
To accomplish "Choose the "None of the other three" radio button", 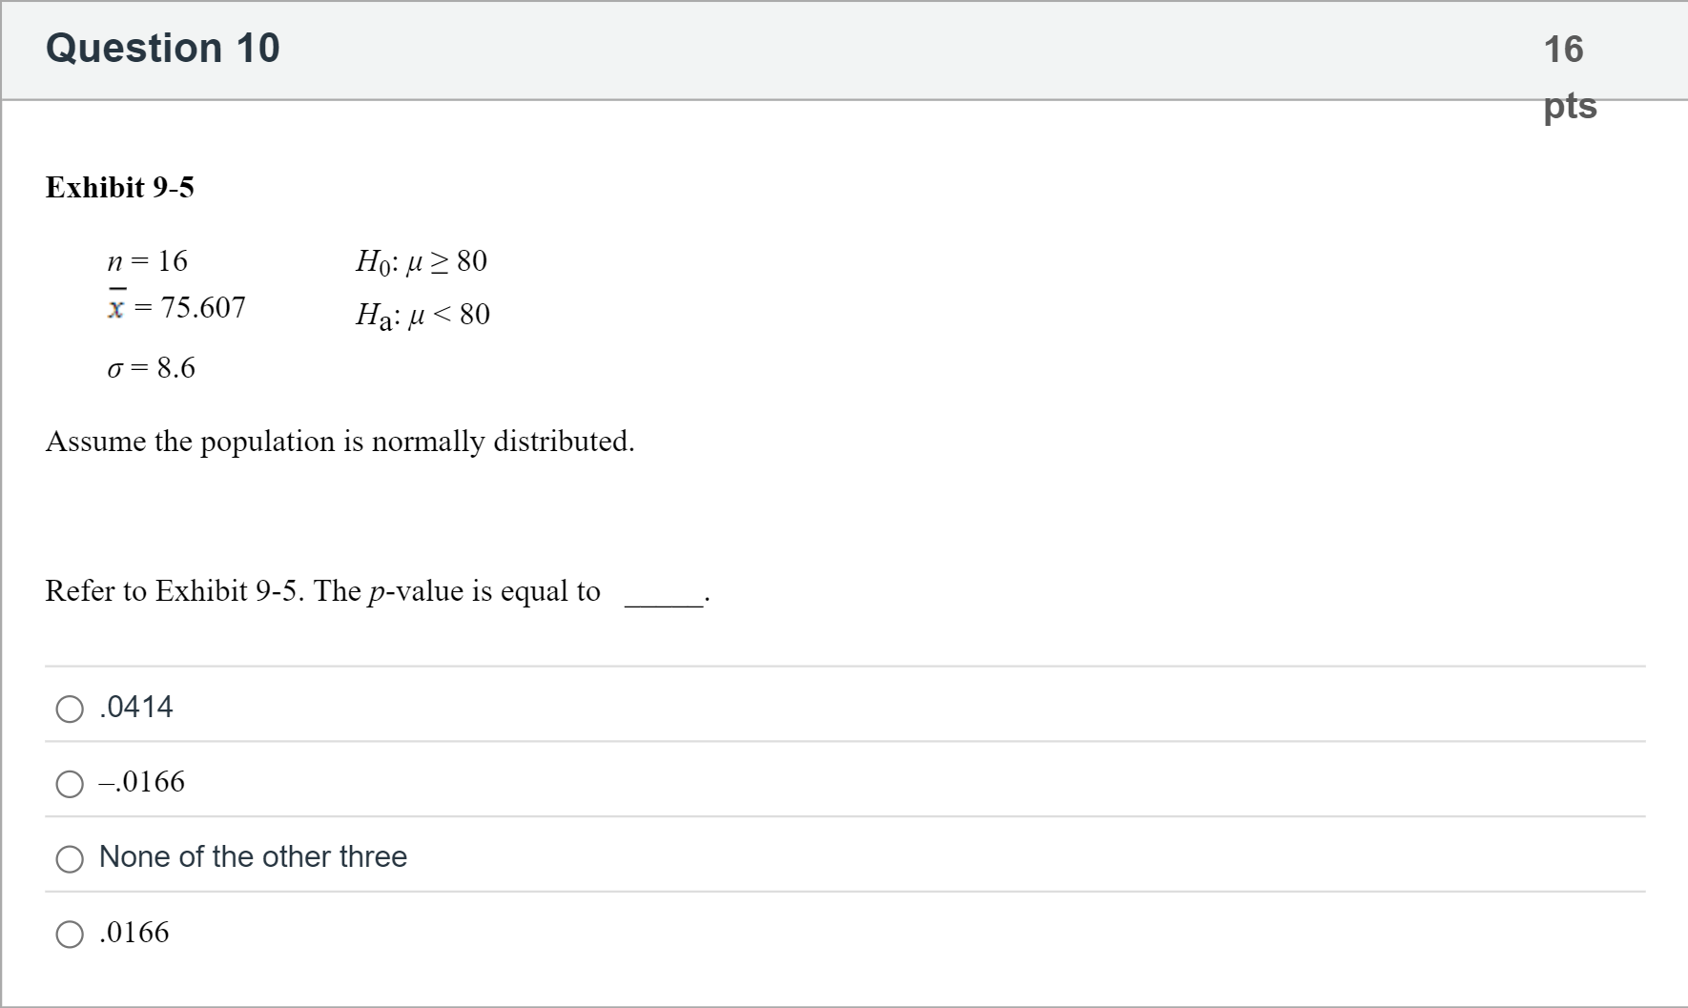I will point(70,859).
